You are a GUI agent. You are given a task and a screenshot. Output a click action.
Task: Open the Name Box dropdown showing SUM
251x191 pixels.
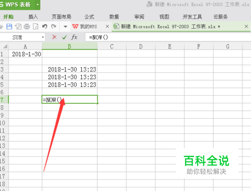click(x=43, y=37)
